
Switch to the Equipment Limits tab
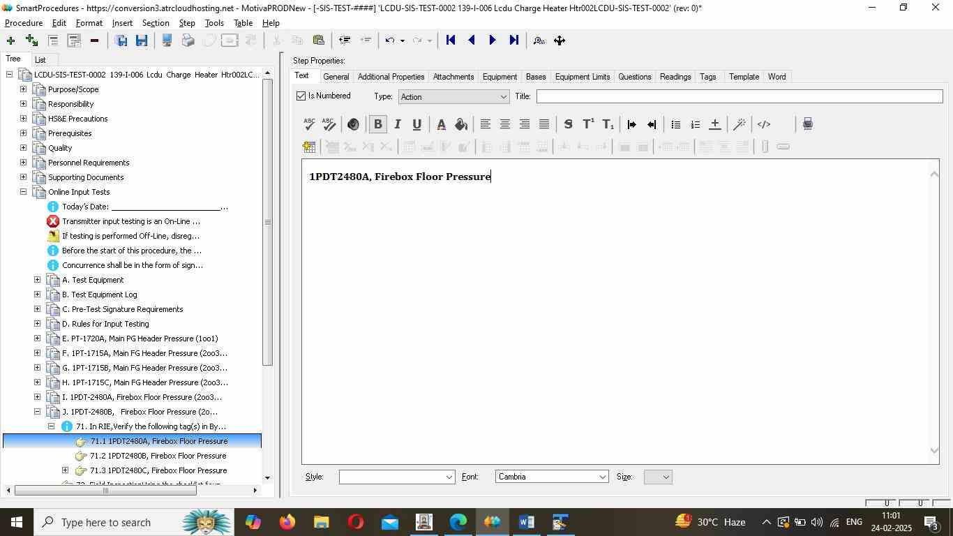582,77
